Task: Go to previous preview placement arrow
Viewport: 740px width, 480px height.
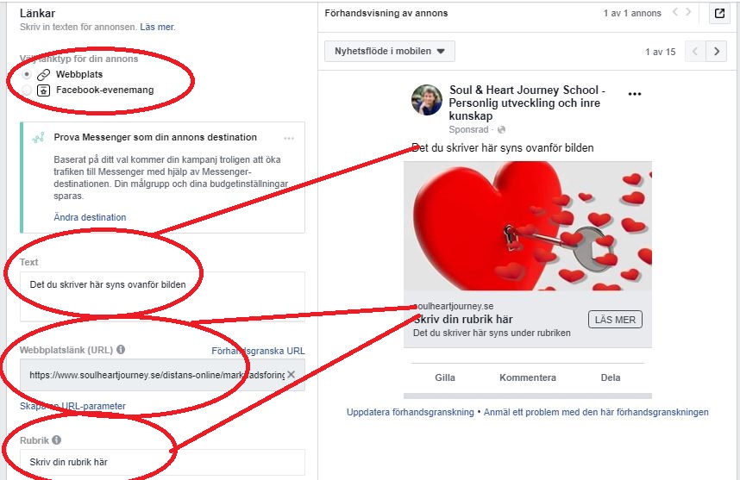Action: point(695,51)
